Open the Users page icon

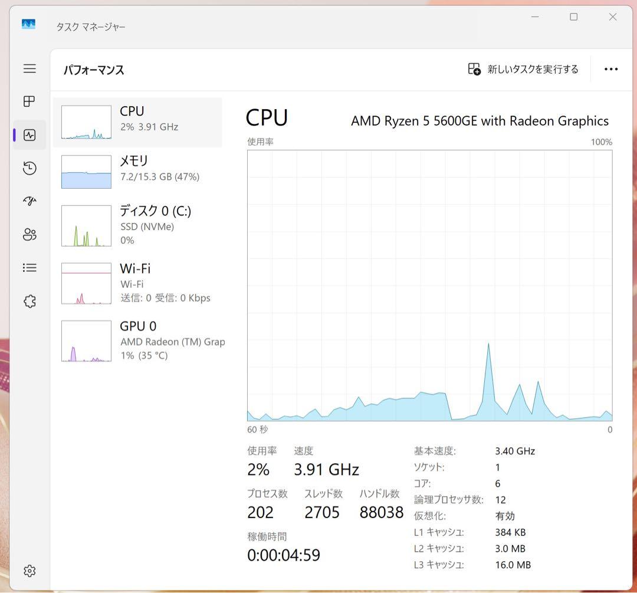click(x=29, y=234)
